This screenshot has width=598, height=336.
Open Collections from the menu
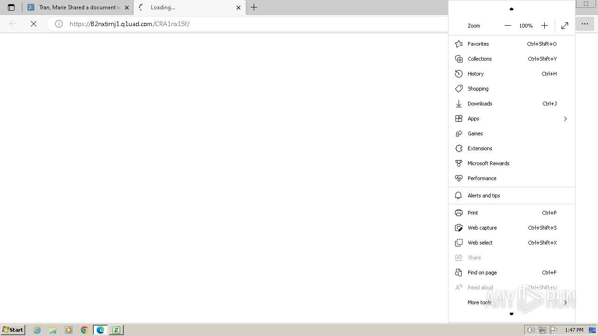(512, 59)
